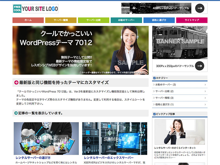Click the pink arrow icon beside 最新版と同じ機能 heading
Image resolution: width=220 pixels, height=165 pixels.
pyautogui.click(x=16, y=82)
